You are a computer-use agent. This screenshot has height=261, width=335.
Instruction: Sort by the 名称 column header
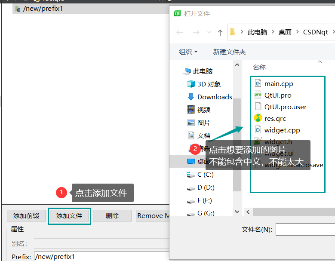(259, 67)
